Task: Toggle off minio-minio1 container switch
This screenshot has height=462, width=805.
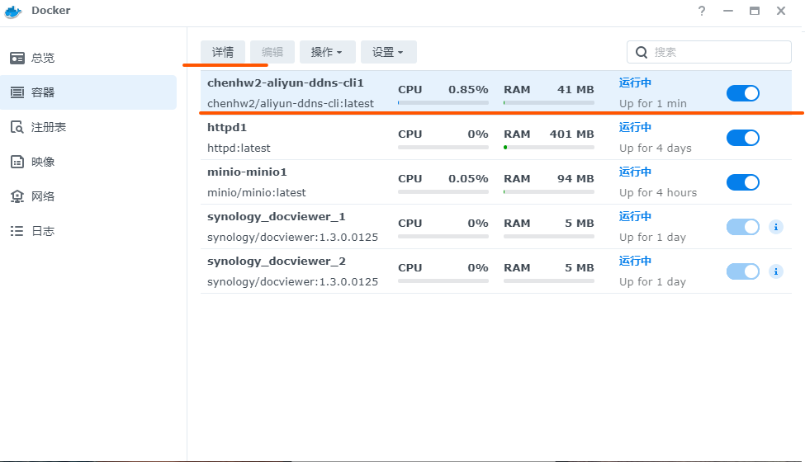Action: pyautogui.click(x=743, y=182)
